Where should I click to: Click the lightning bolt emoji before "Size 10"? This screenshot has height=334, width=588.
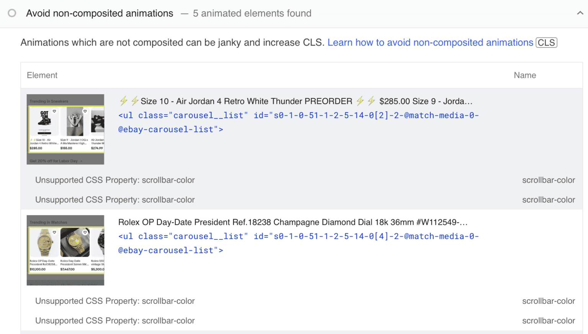(123, 101)
